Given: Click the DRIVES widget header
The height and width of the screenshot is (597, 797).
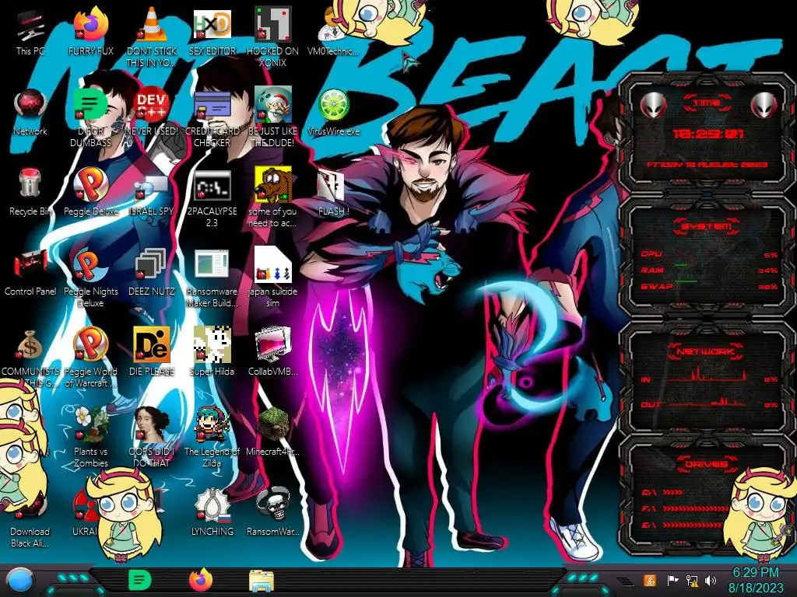Looking at the screenshot, I should coord(705,463).
